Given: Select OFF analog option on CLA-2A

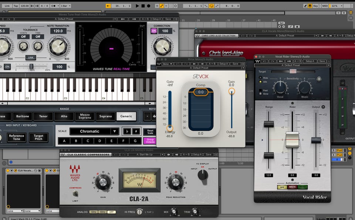Looking at the screenshot, I should click(x=111, y=212).
